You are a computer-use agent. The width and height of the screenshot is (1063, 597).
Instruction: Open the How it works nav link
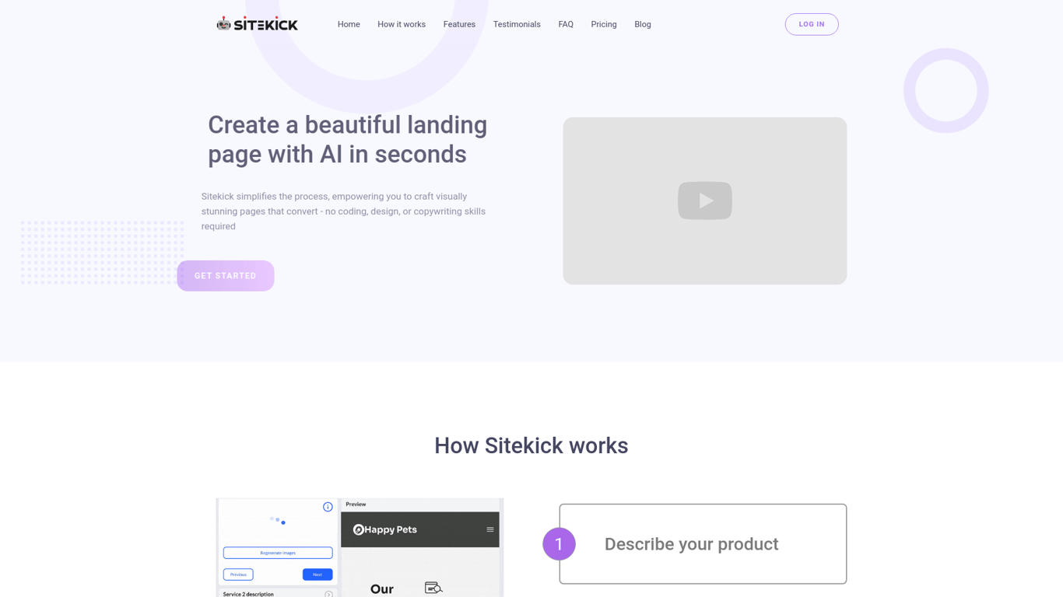tap(402, 24)
